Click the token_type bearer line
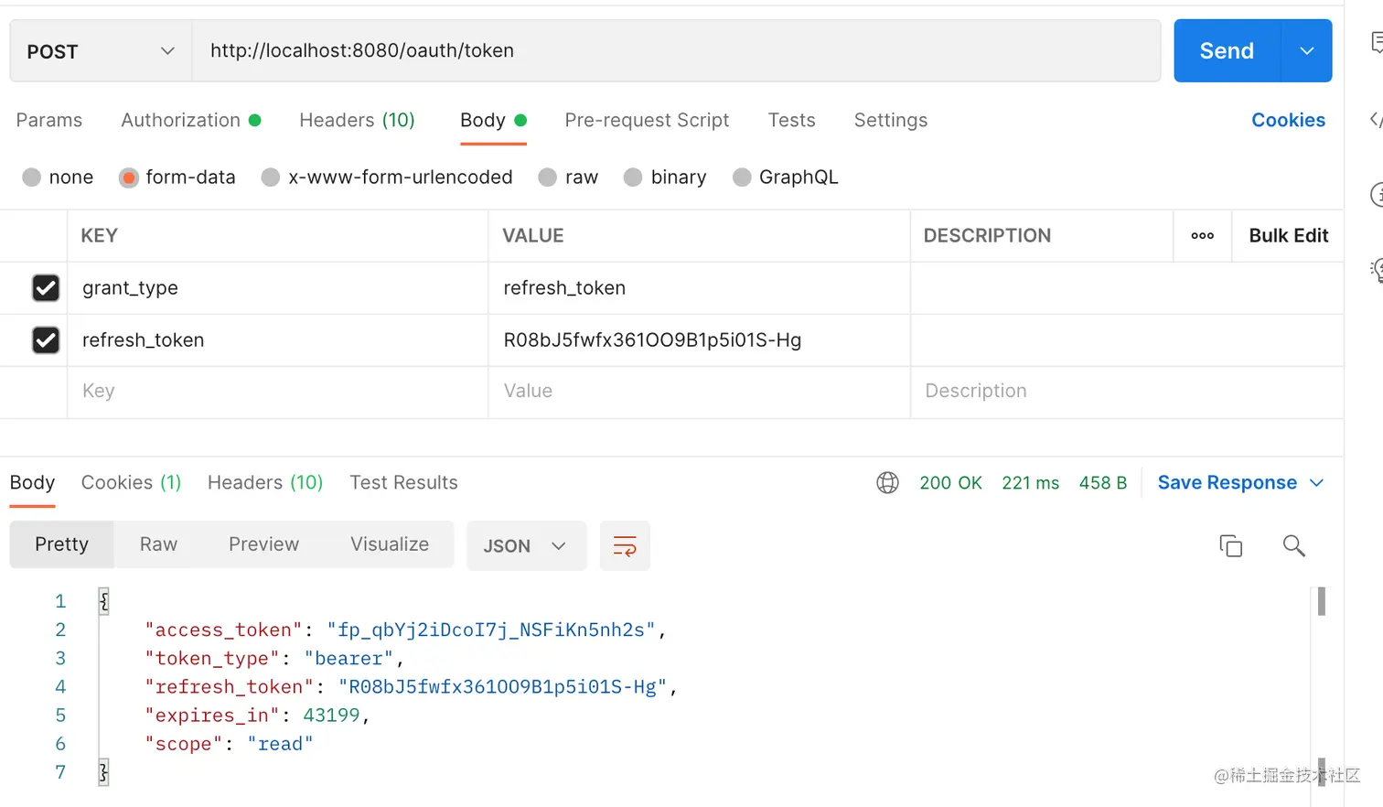Image resolution: width=1383 pixels, height=807 pixels. (x=274, y=659)
